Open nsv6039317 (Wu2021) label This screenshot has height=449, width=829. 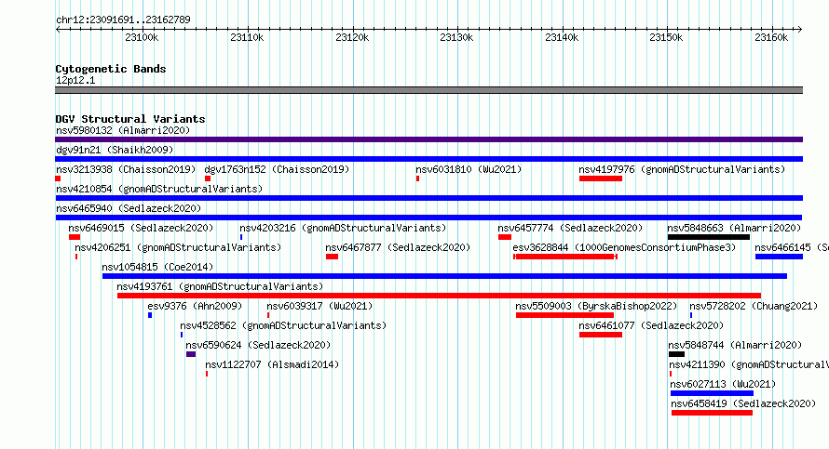pyautogui.click(x=319, y=306)
